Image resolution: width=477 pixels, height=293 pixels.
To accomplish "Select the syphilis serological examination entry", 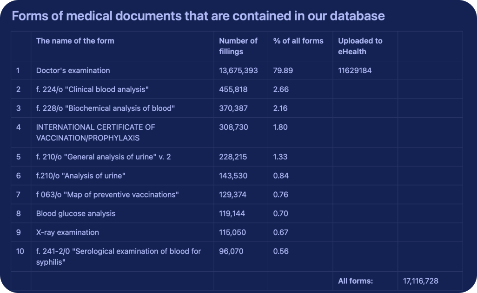I will pyautogui.click(x=119, y=256).
